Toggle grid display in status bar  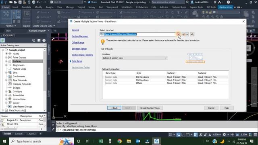(170, 135)
